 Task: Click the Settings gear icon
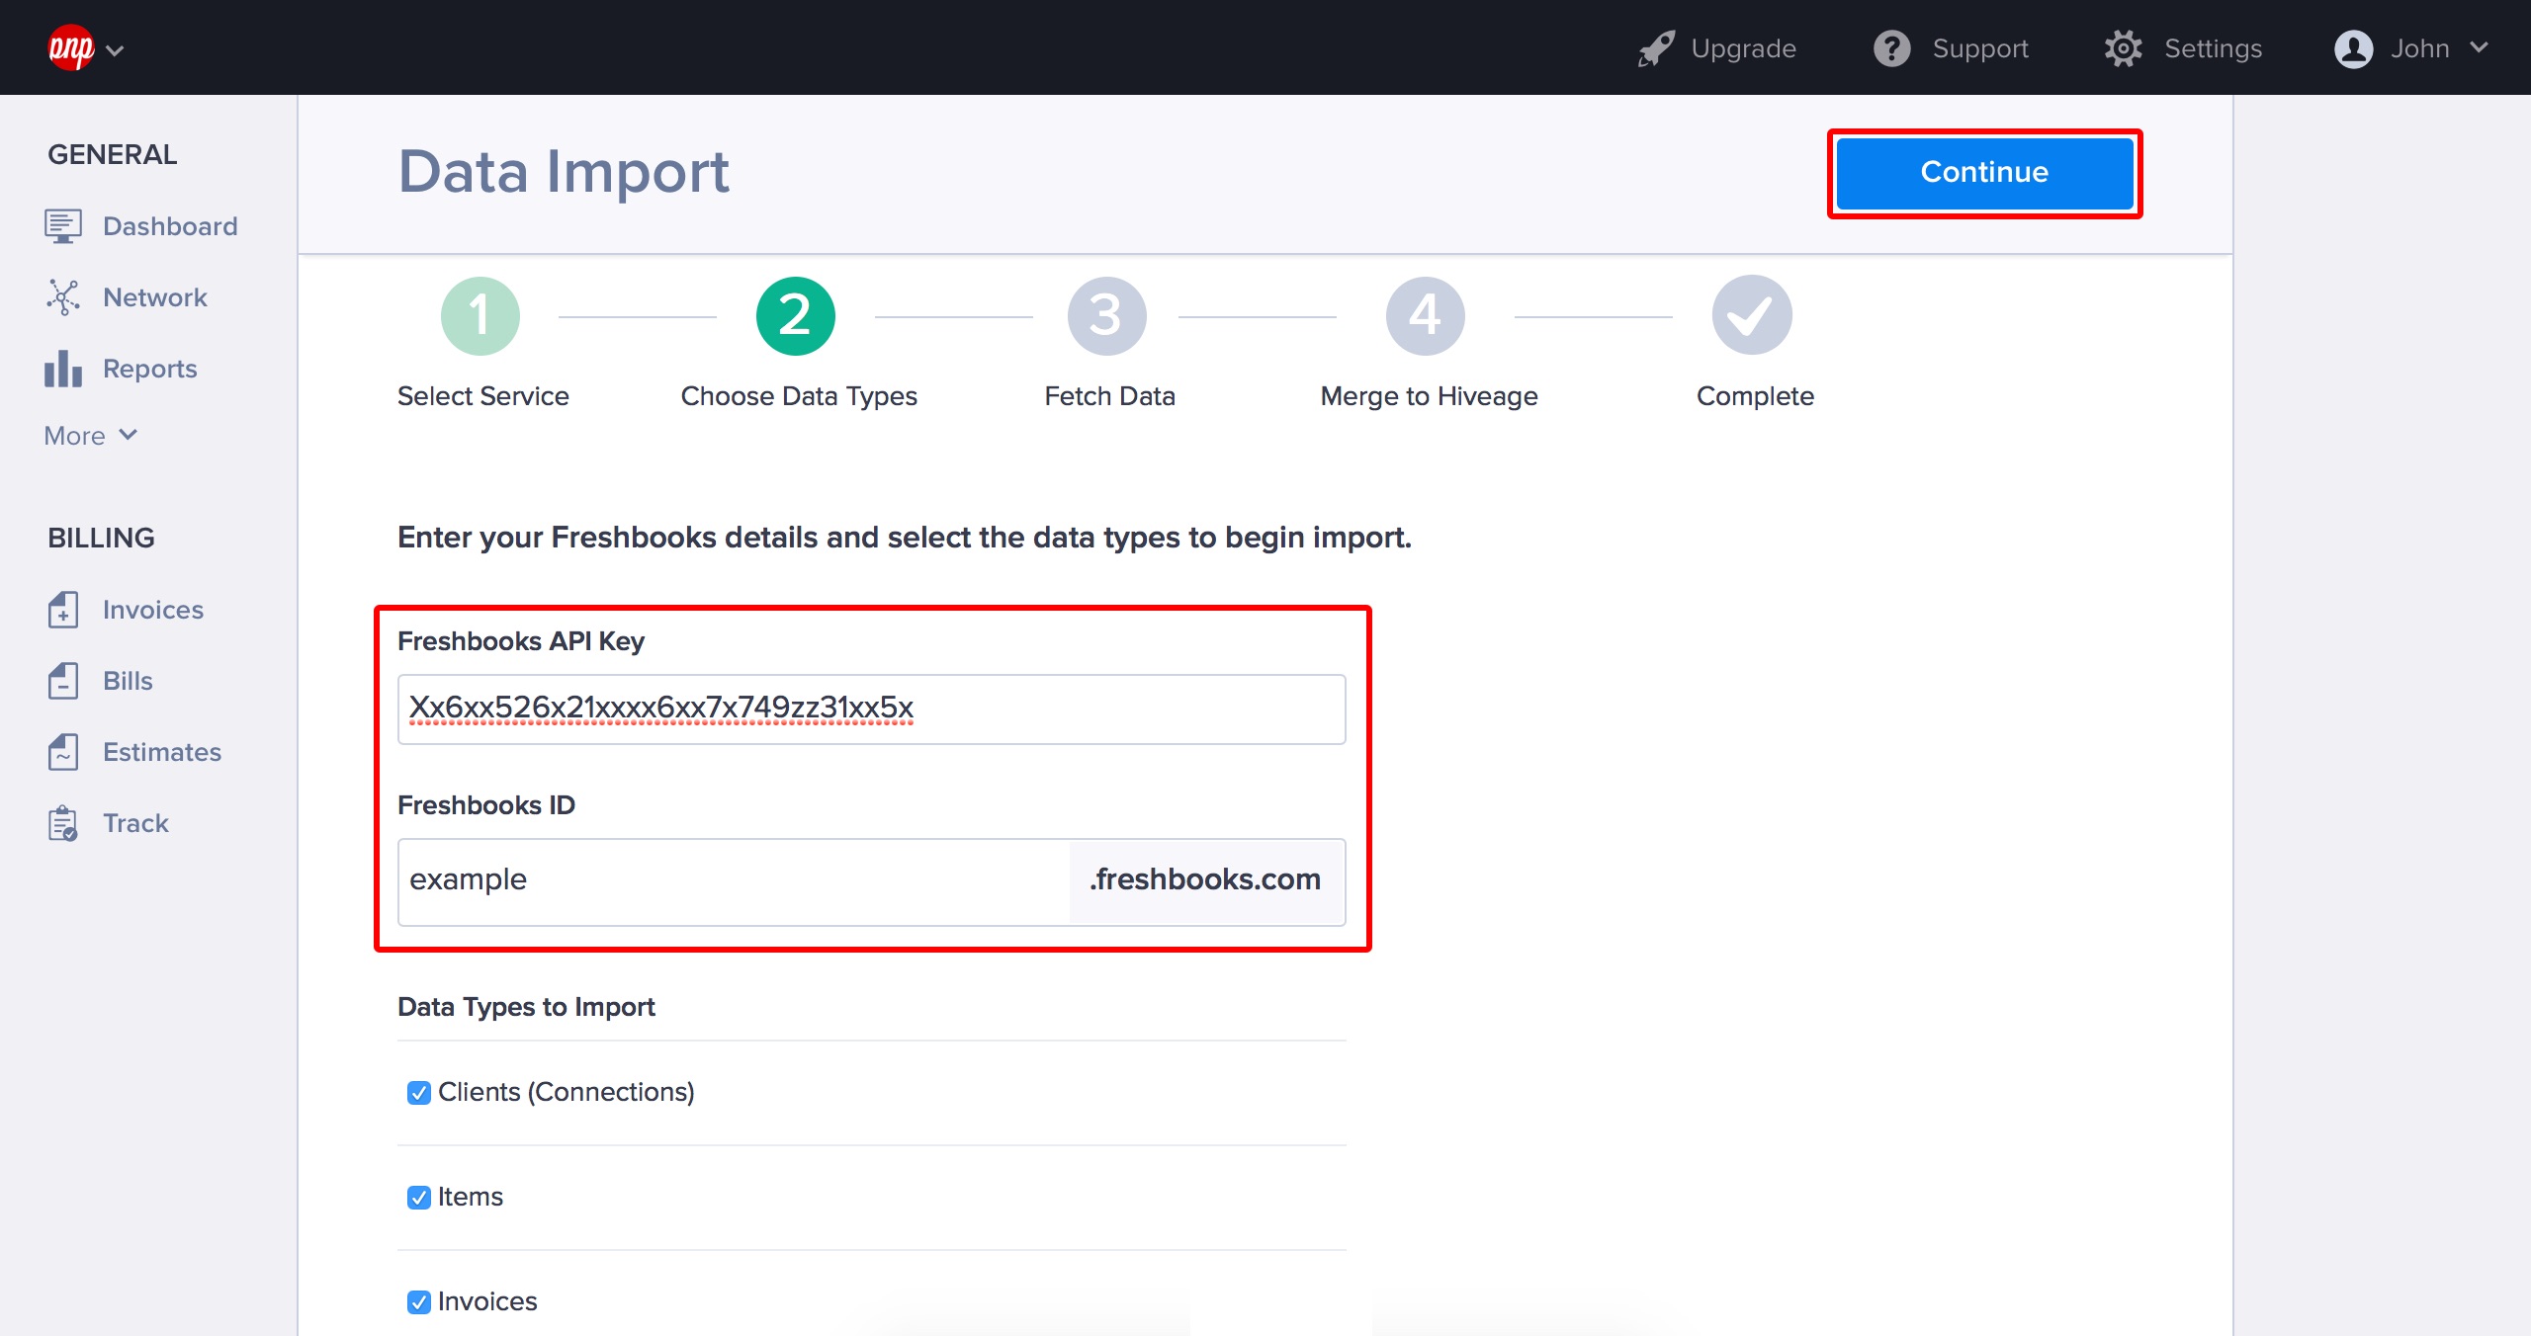pyautogui.click(x=2123, y=48)
